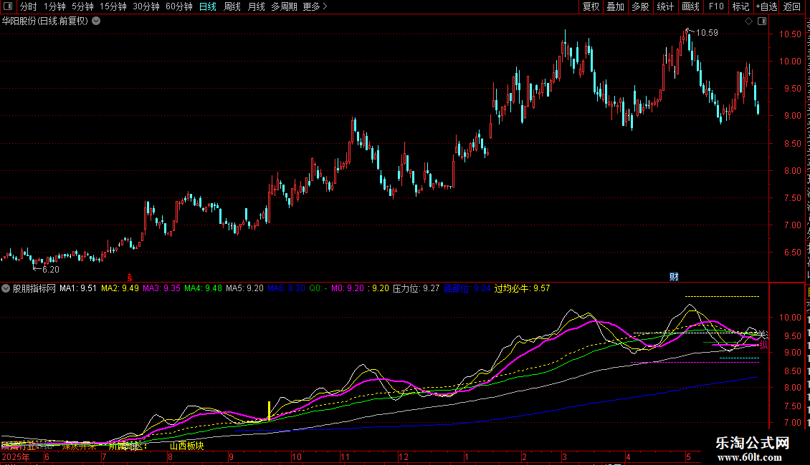Image resolution: width=810 pixels, height=465 pixels.
Task: Click month 9 on the time axis
Action: [x=231, y=457]
